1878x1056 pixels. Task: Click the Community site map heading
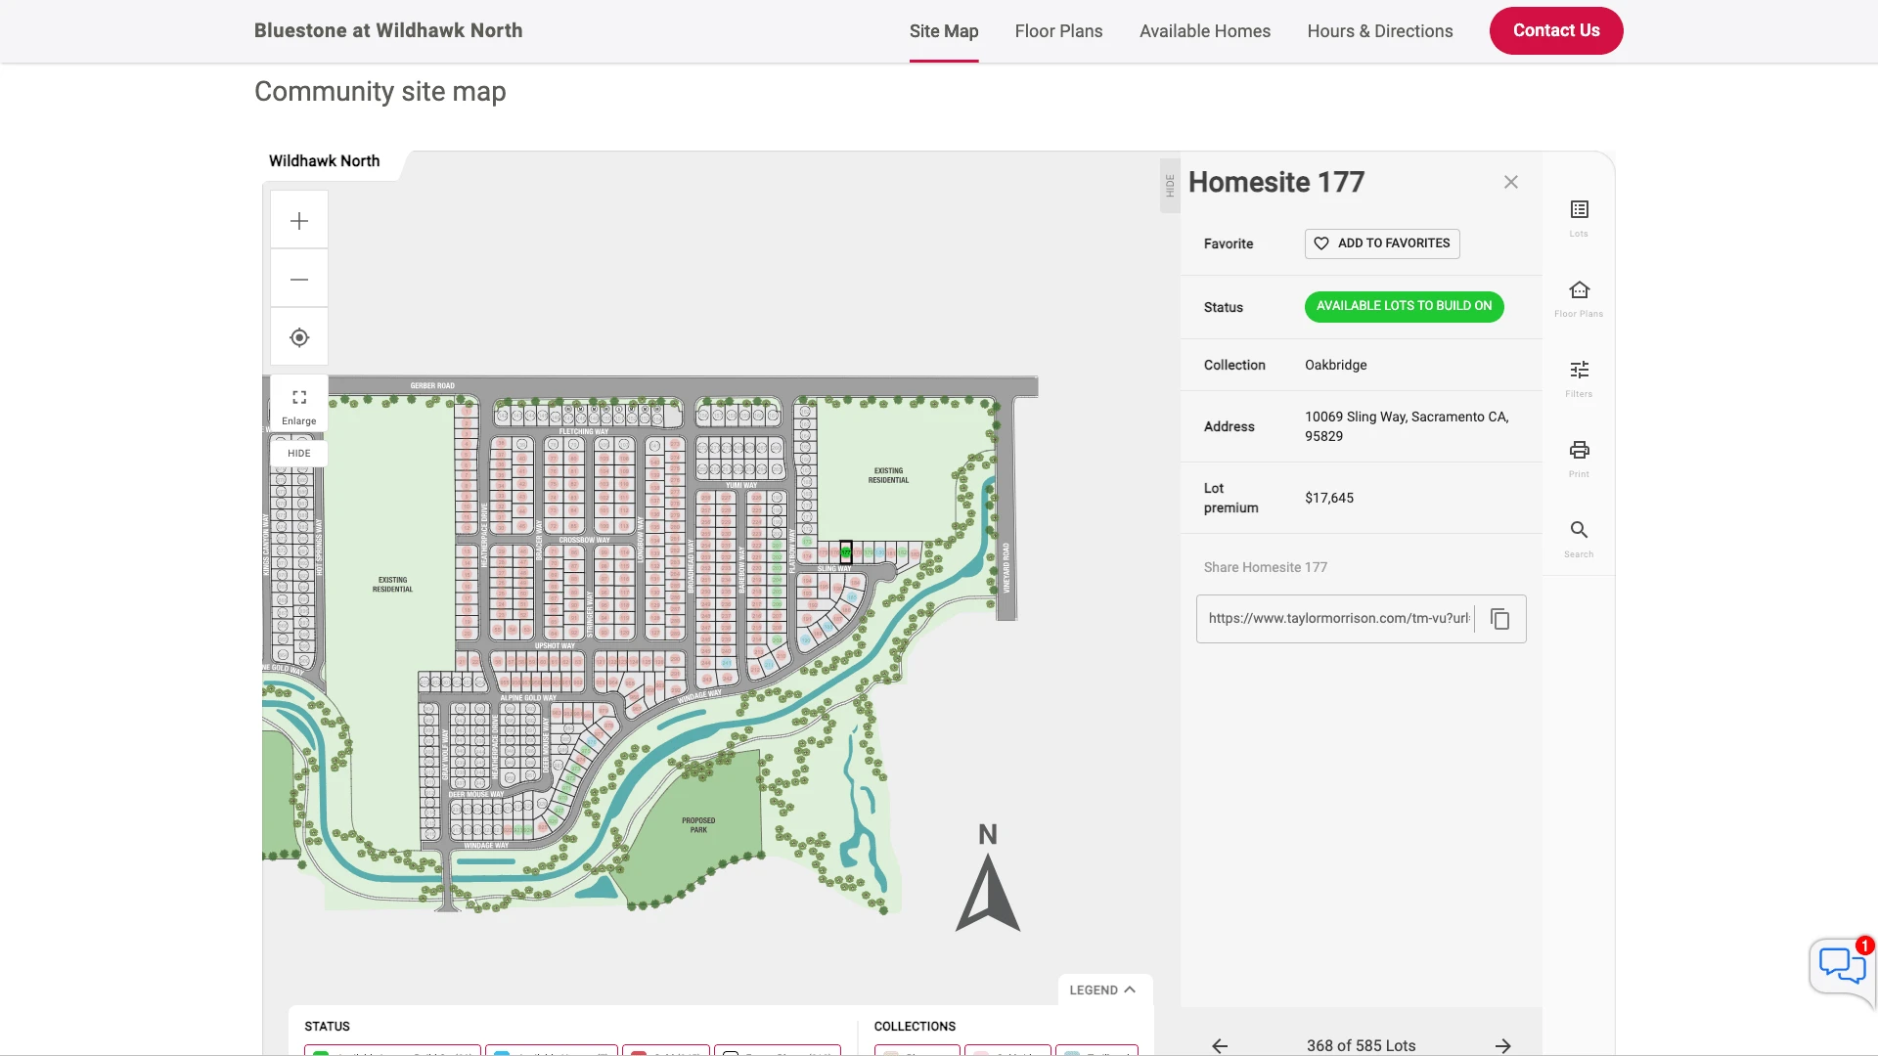380,91
